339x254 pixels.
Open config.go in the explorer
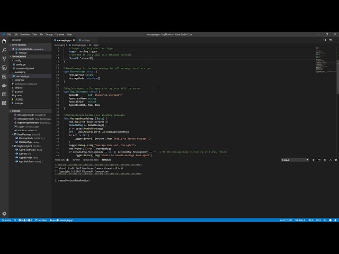[21, 65]
